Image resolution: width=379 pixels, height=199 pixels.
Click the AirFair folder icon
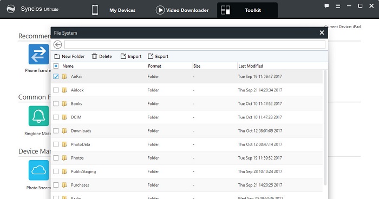coord(64,77)
